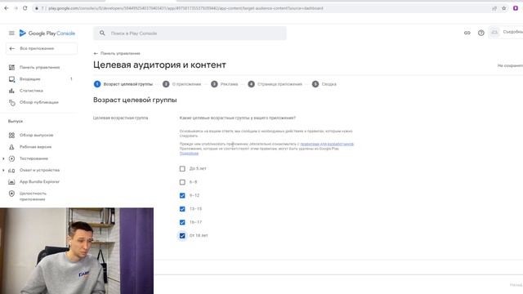Open the Подробнее link
This screenshot has height=294, width=523.
click(189, 154)
